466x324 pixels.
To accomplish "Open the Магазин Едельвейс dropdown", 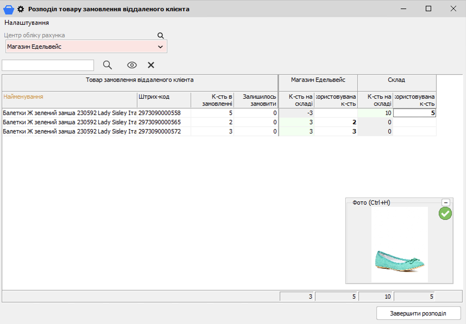I will point(160,47).
